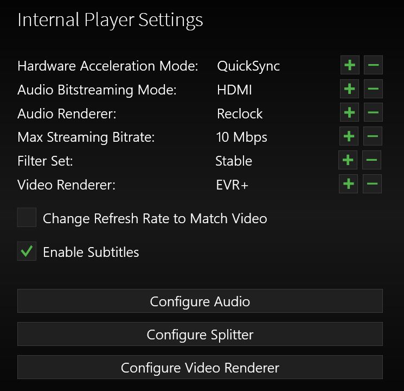Switch Video Renderer using plus button
The image size is (404, 391).
[349, 184]
